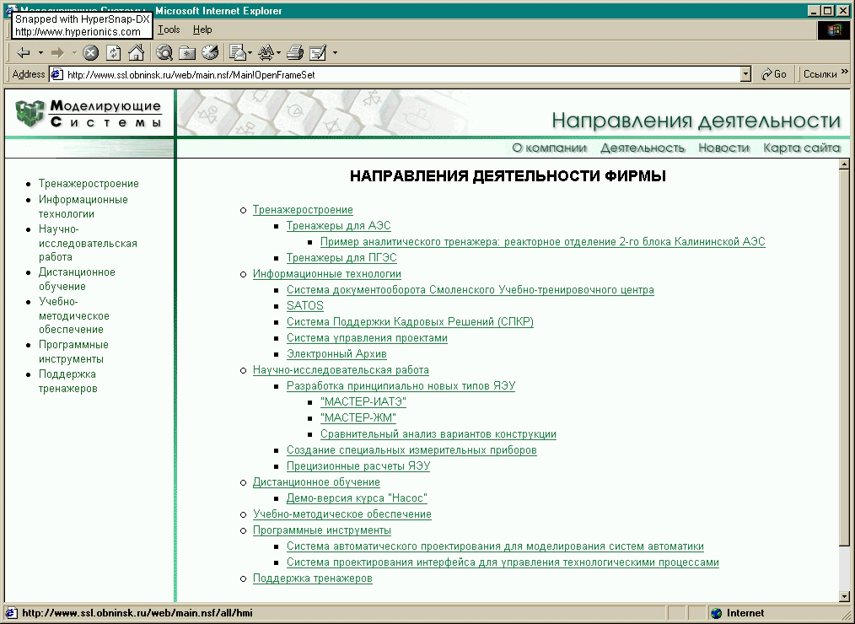Viewport: 855px width, 624px height.
Task: Click the Mail toolbar icon
Action: pos(237,53)
